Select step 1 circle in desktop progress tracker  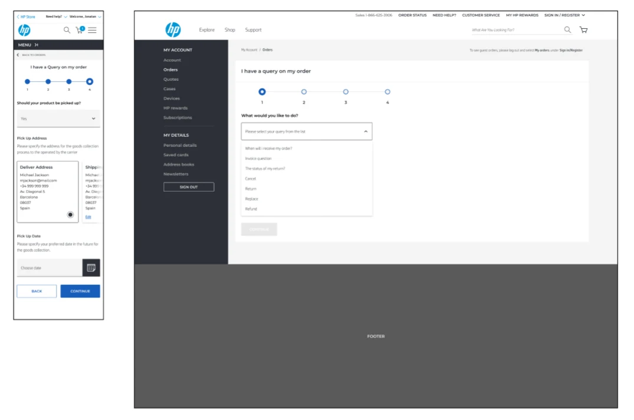[x=262, y=92]
